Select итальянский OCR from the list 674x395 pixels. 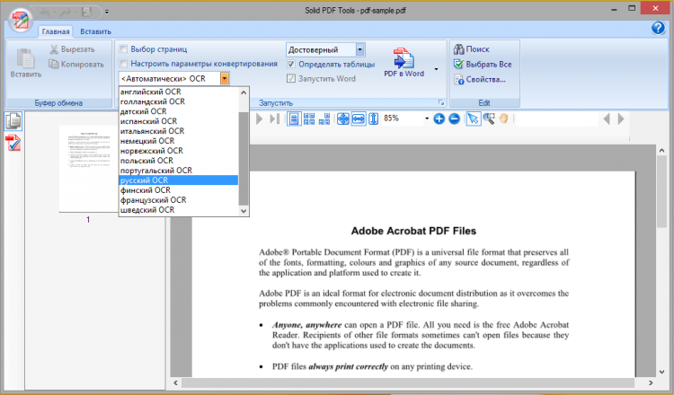(x=179, y=131)
